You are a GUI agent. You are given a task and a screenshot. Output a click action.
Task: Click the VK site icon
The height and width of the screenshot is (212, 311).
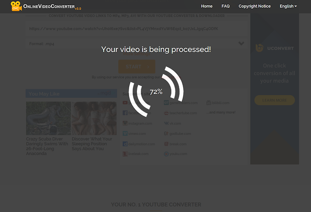click(166, 123)
